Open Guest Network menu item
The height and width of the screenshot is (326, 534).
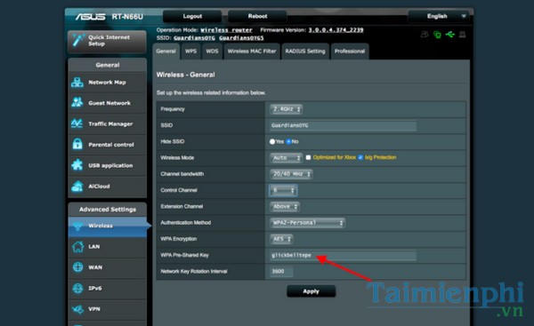pos(108,103)
